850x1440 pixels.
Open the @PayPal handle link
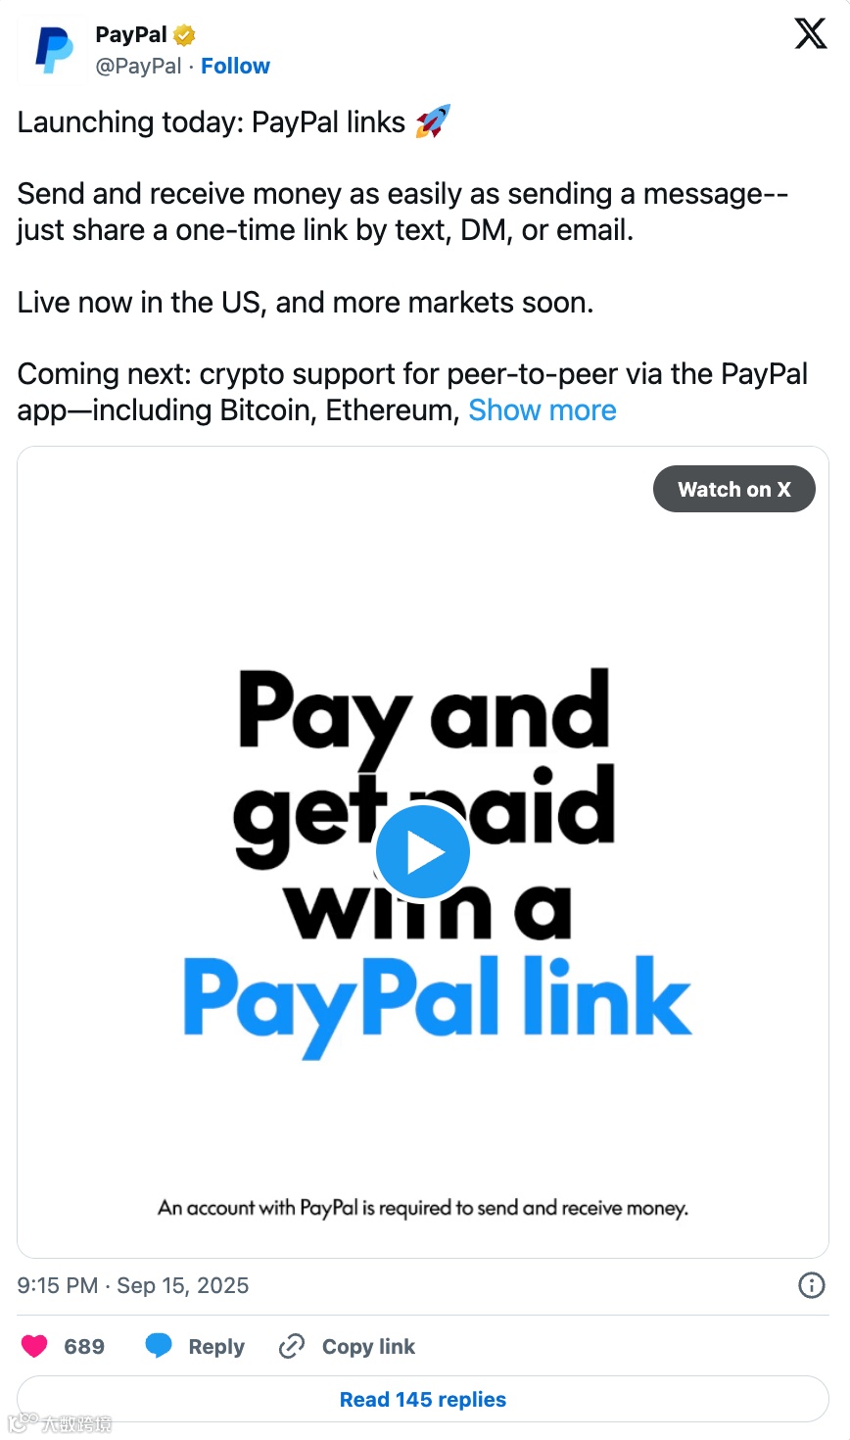[x=138, y=66]
